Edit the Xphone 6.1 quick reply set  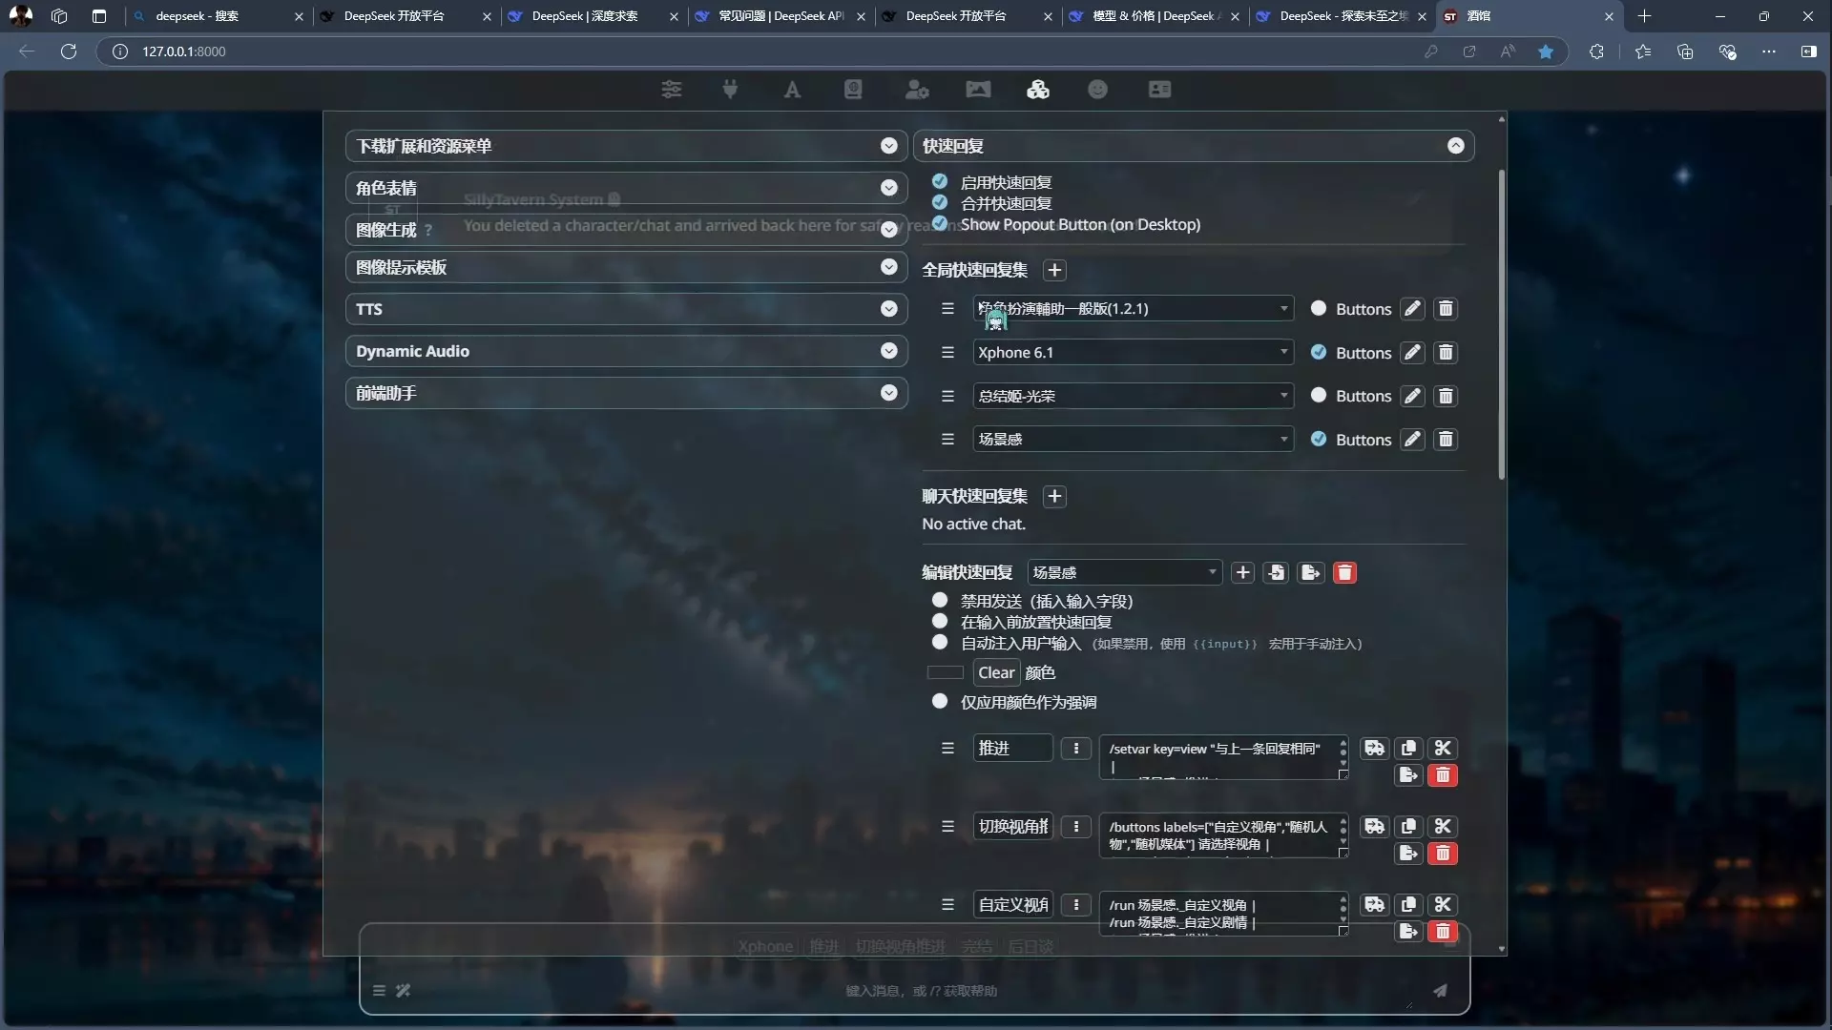point(1412,353)
